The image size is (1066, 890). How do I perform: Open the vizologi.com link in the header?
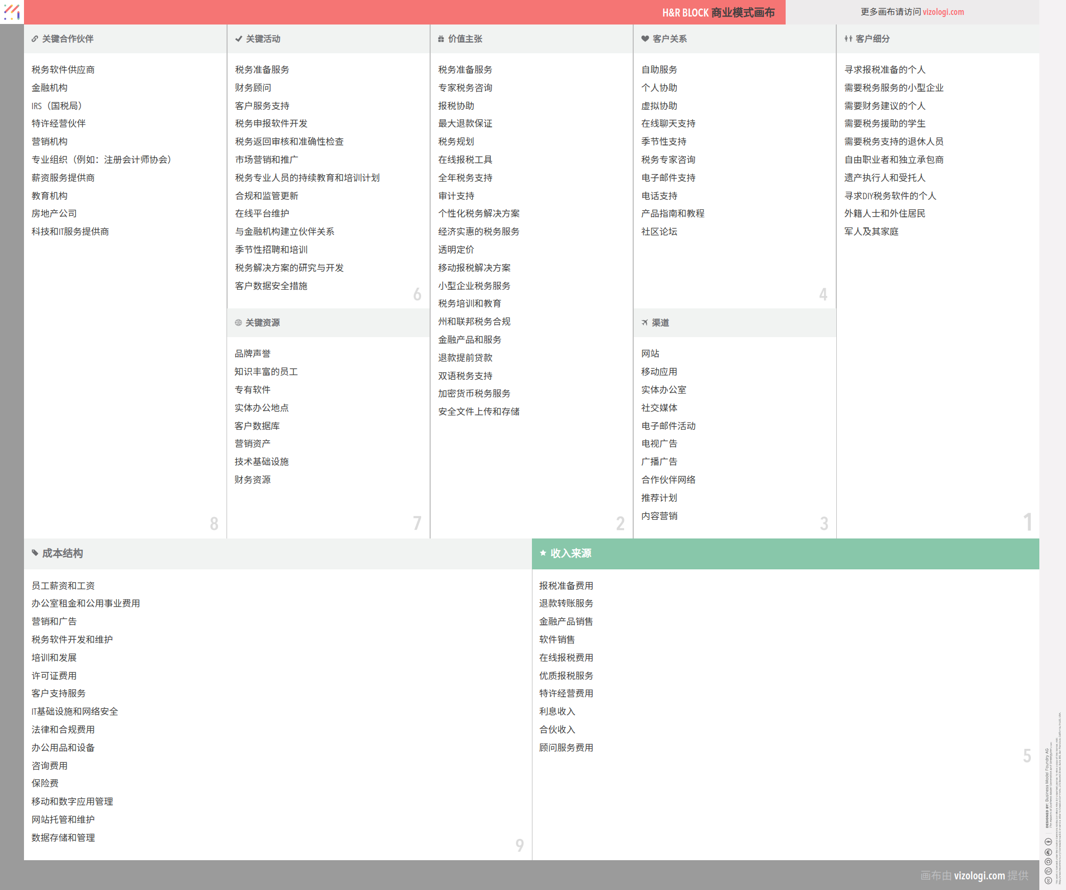point(943,12)
